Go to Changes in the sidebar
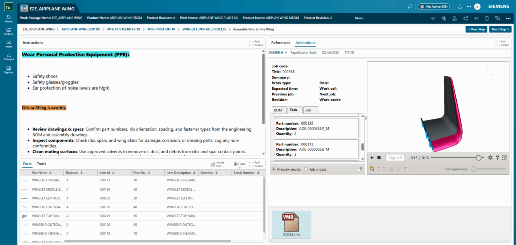Image resolution: width=516 pixels, height=245 pixels. pos(9,56)
